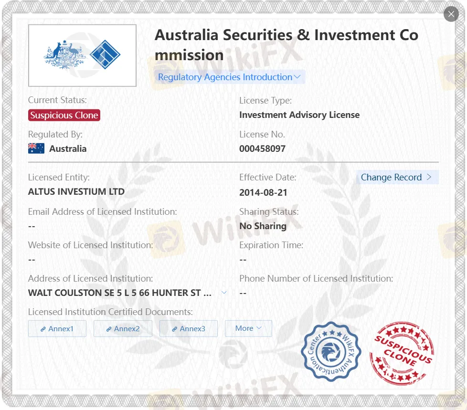Click the Suspicious Clone status badge
The height and width of the screenshot is (410, 467).
click(64, 115)
